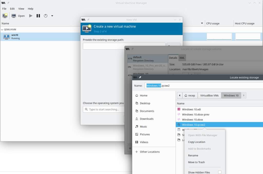
Task: Expand the path bar forward arrow
Action: pyautogui.click(x=243, y=95)
